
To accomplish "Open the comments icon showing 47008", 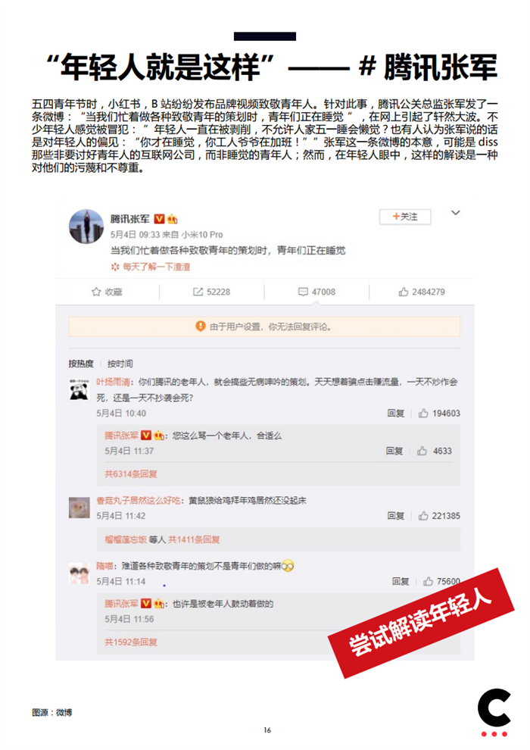I will (x=303, y=292).
